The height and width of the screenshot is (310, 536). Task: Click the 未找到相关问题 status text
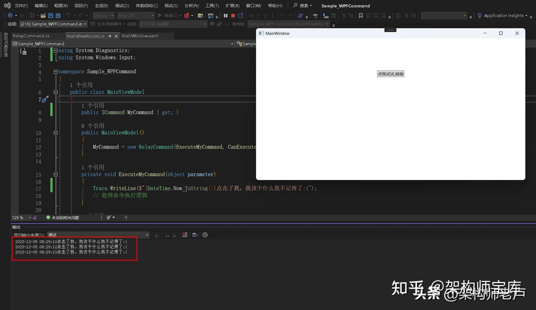coord(65,218)
